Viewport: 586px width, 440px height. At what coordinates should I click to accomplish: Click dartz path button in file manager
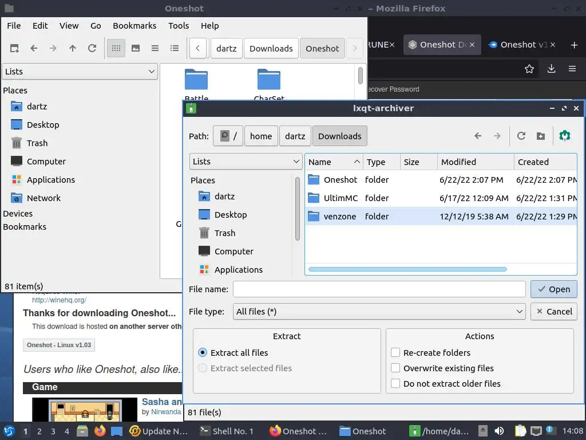pos(227,48)
